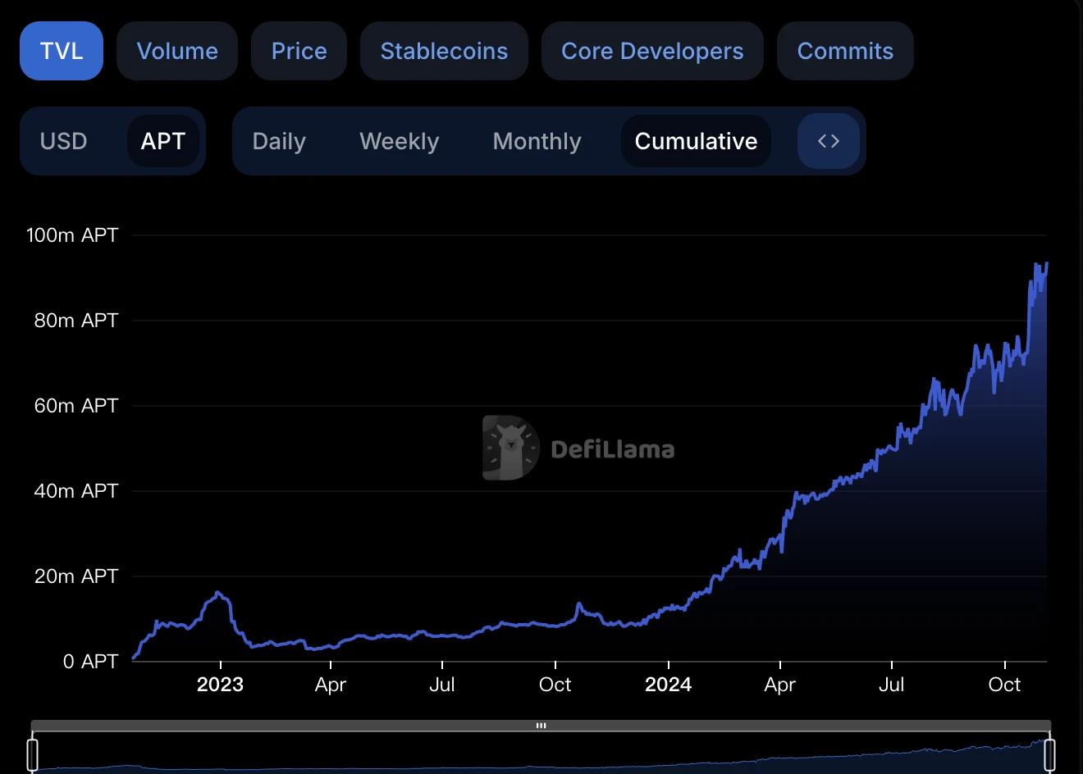The height and width of the screenshot is (774, 1083).
Task: Toggle the Commits metric
Action: (x=845, y=51)
